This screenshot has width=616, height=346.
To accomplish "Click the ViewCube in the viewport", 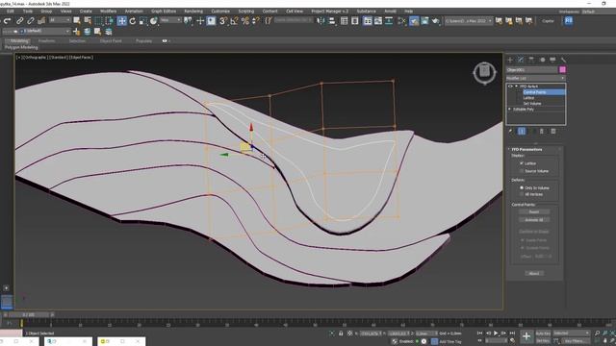I will [484, 72].
